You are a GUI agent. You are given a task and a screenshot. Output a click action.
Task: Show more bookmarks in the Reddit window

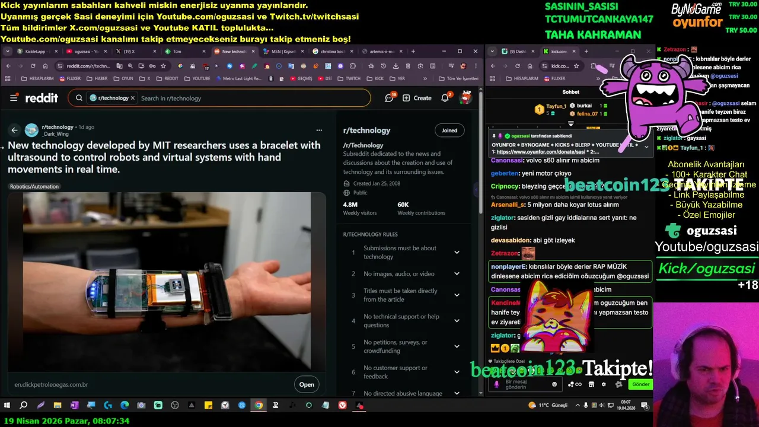(425, 78)
